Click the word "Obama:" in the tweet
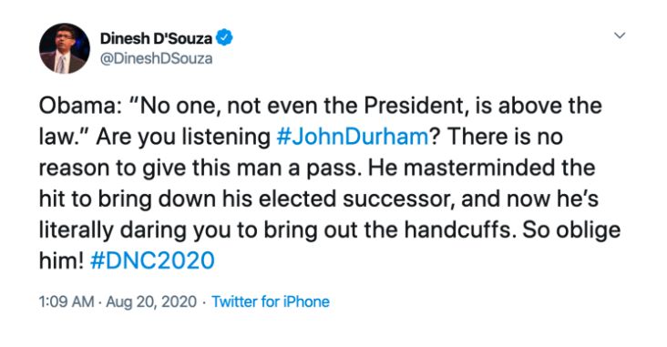Viewport: 667px width, 347px height. [80, 106]
